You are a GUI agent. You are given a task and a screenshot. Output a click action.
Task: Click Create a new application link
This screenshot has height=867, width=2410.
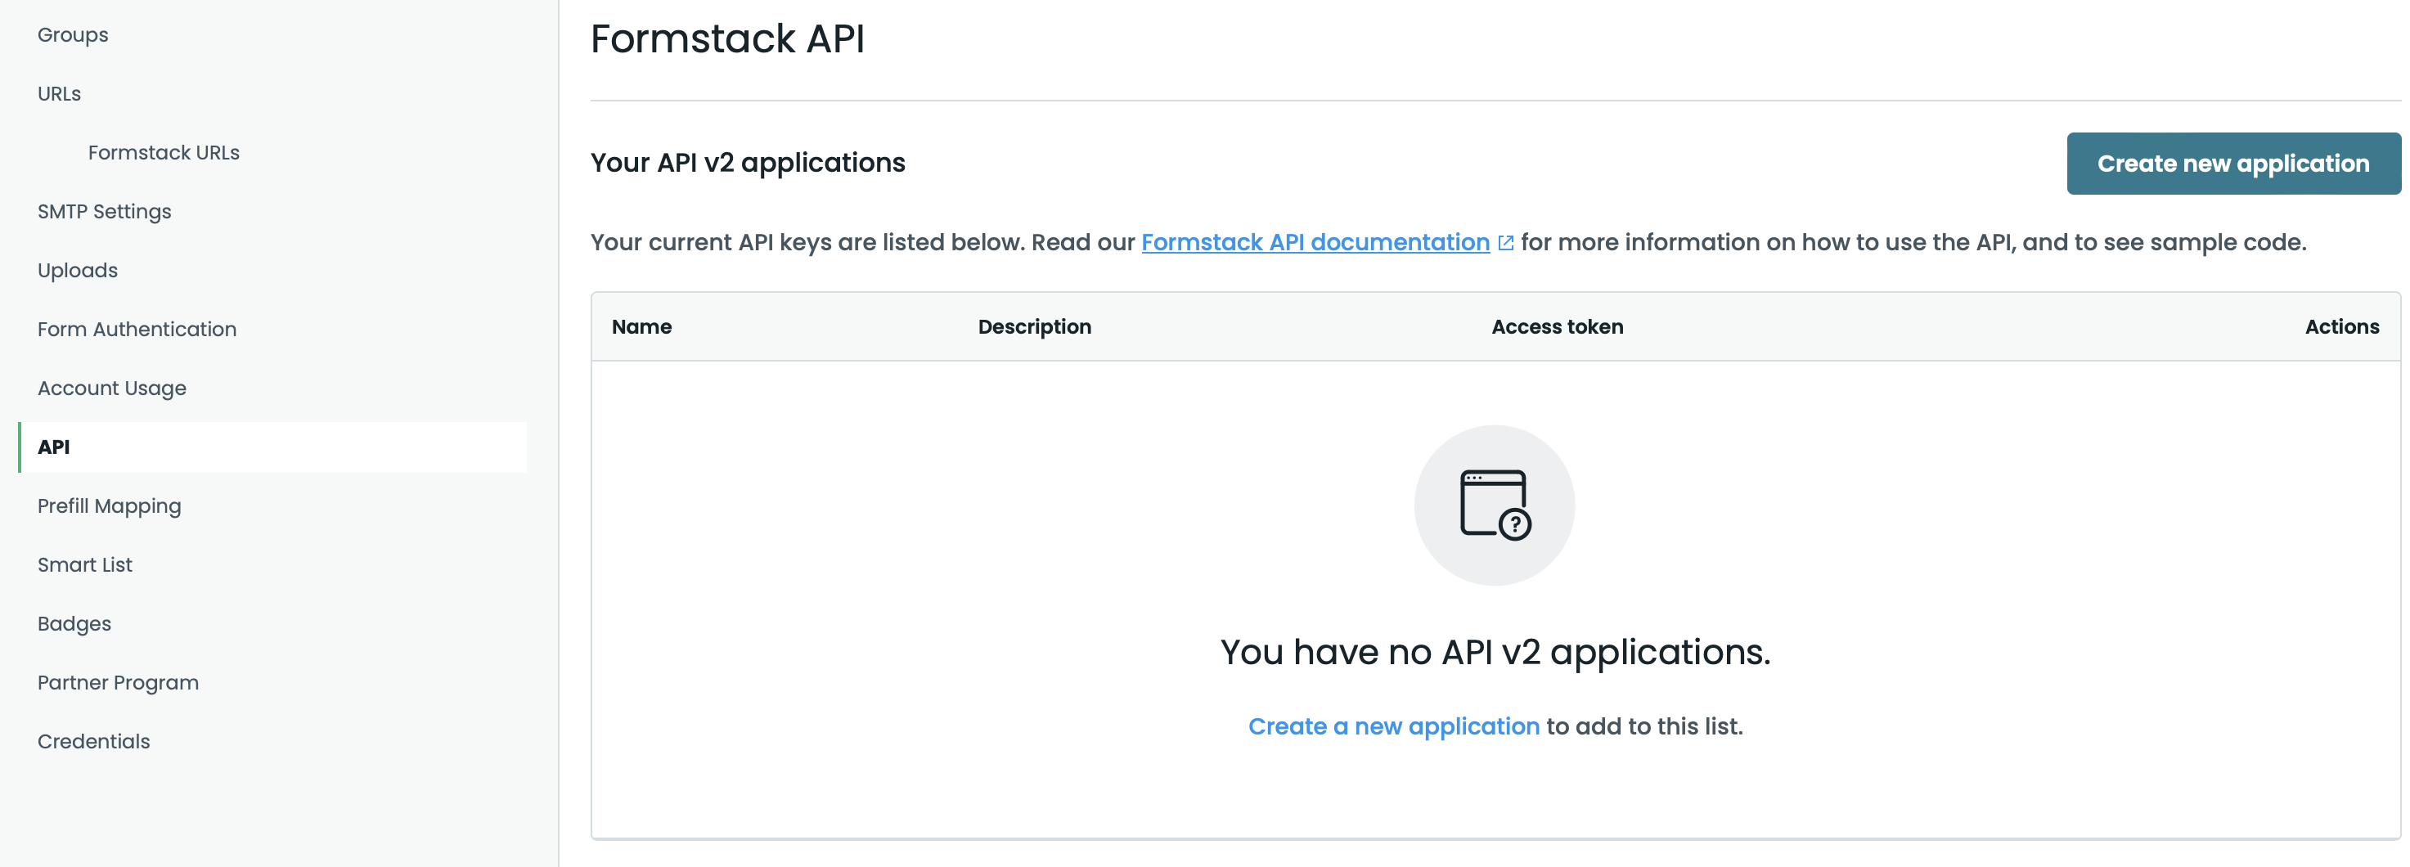pyautogui.click(x=1393, y=725)
